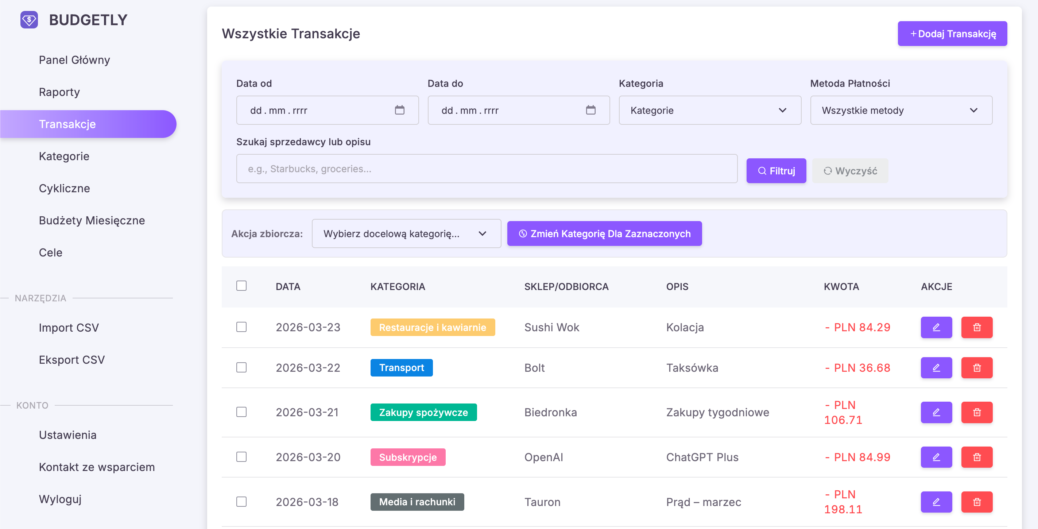Go to Panel Główny
The image size is (1038, 529).
[x=74, y=60]
